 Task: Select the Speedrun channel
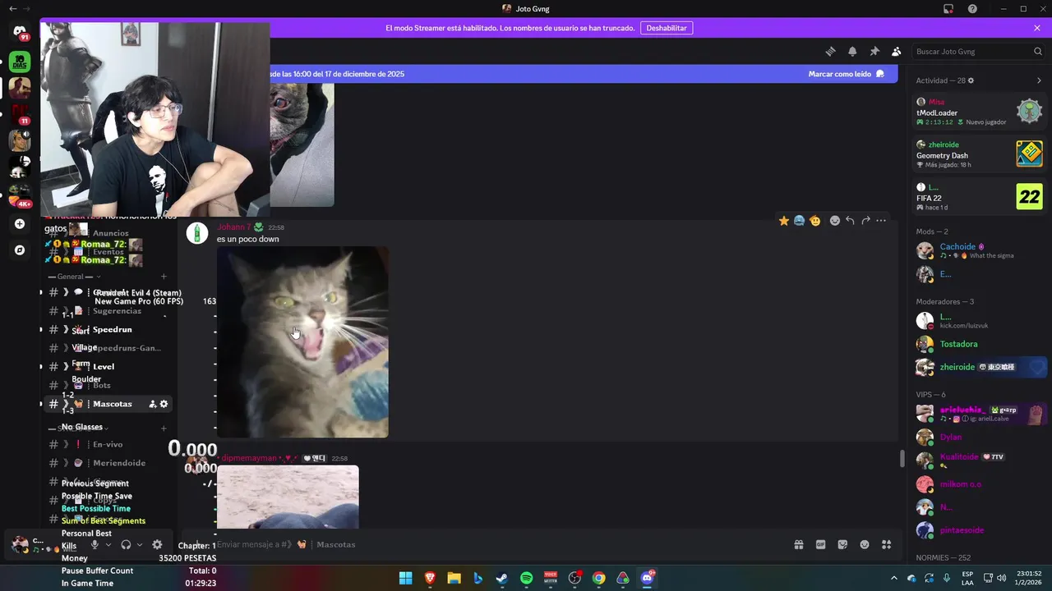coord(107,329)
